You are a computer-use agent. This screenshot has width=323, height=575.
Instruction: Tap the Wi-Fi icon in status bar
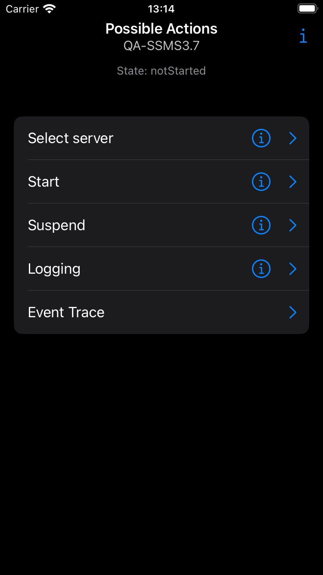50,9
